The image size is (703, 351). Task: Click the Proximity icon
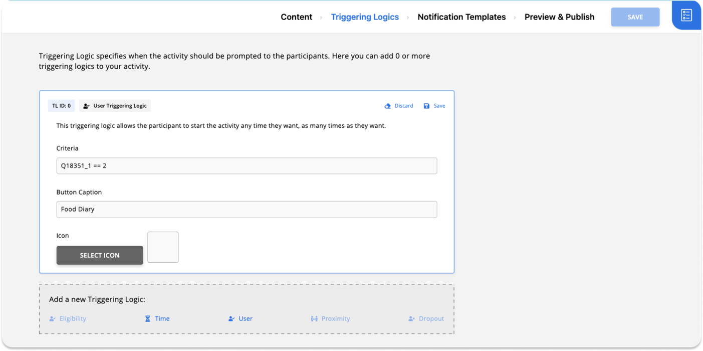pos(314,318)
